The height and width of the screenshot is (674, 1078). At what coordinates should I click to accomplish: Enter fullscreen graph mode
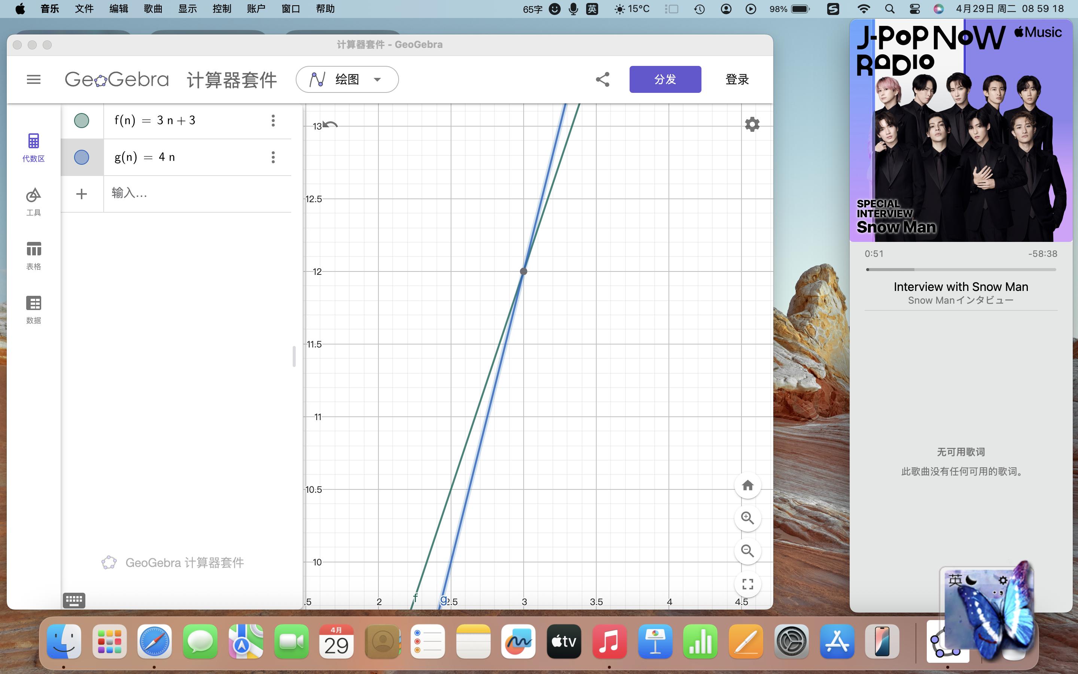click(747, 584)
